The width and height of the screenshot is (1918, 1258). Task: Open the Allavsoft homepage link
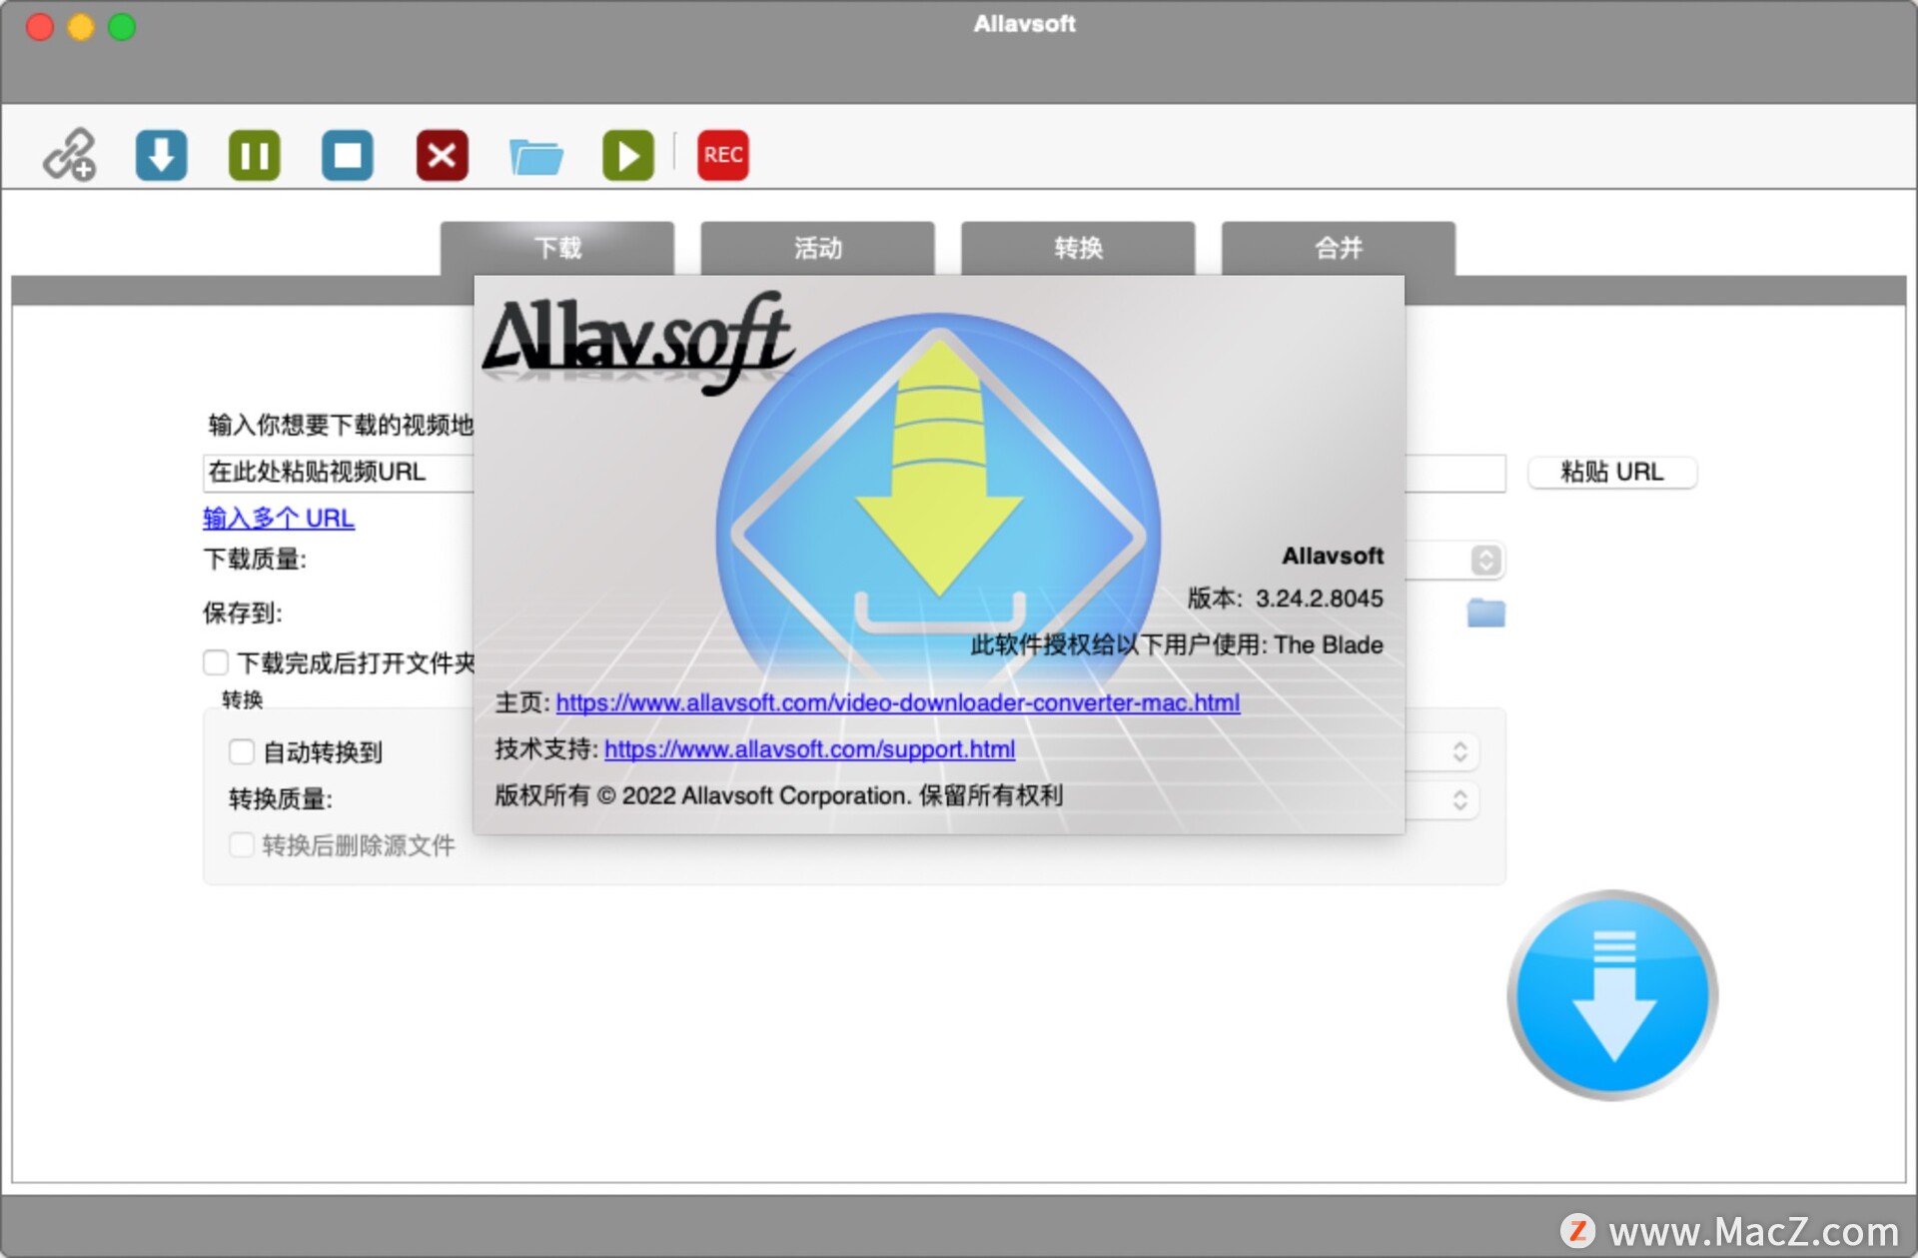(x=898, y=702)
